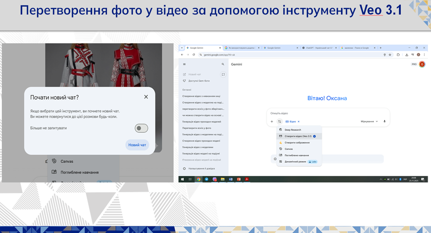This screenshot has height=233, width=431.
Task: Toggle the 'Більше не запитувати' switch
Action: click(142, 128)
